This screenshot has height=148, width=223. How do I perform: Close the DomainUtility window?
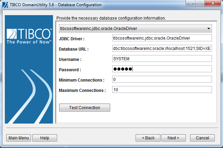pos(213,3)
